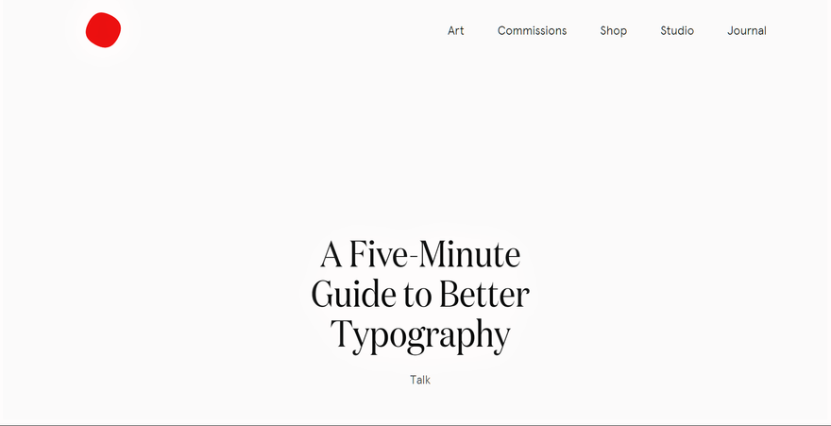Return home via the red circle icon
This screenshot has width=831, height=426.
[103, 30]
